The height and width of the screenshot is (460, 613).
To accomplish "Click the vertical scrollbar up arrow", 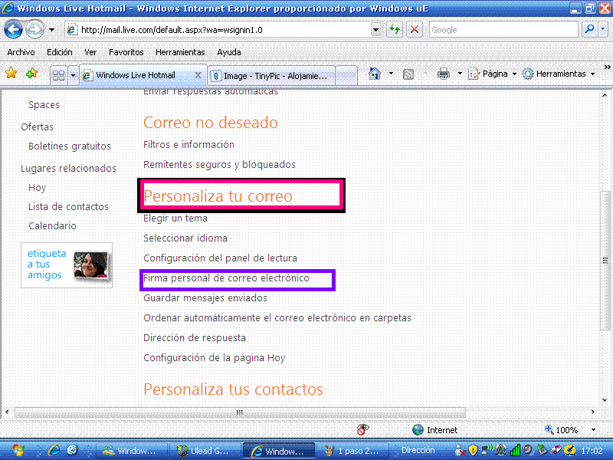I will click(605, 95).
